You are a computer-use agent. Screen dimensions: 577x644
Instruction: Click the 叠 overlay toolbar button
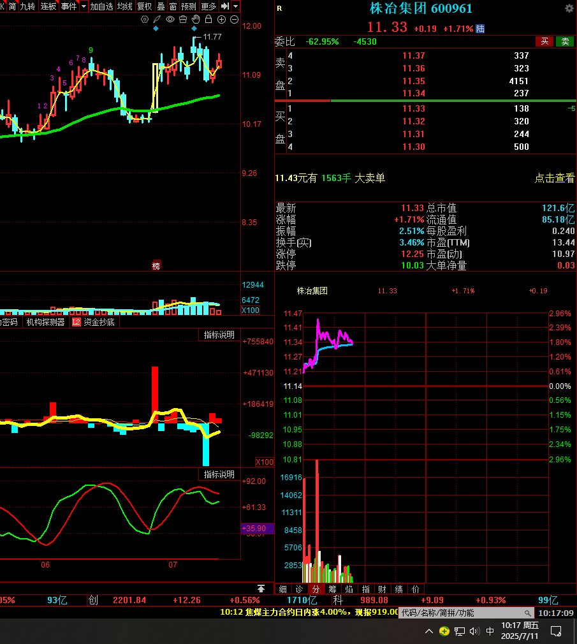pyautogui.click(x=161, y=6)
